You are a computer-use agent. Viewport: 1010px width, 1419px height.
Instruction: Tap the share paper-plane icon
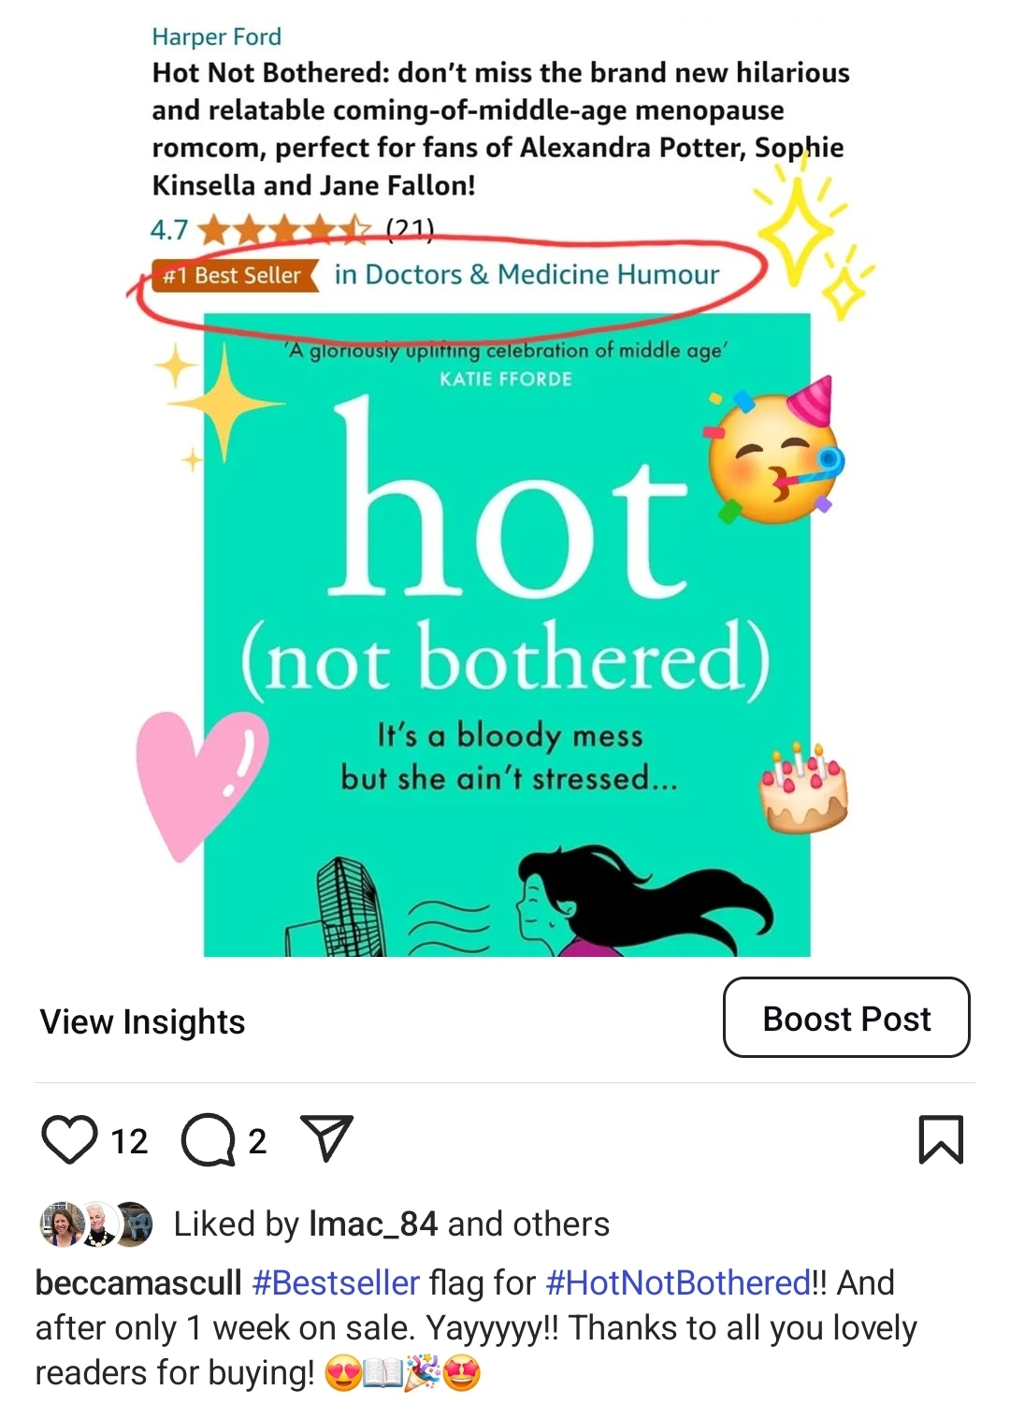(326, 1138)
